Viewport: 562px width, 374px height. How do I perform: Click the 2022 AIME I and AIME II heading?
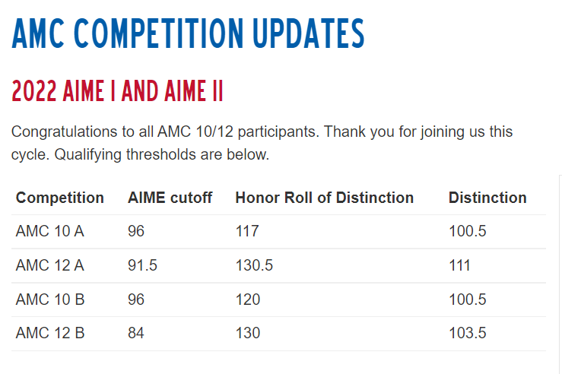117,91
